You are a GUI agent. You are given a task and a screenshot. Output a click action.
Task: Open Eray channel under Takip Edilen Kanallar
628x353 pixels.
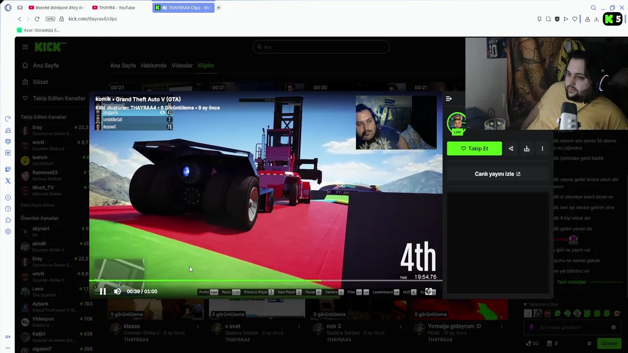tap(55, 130)
